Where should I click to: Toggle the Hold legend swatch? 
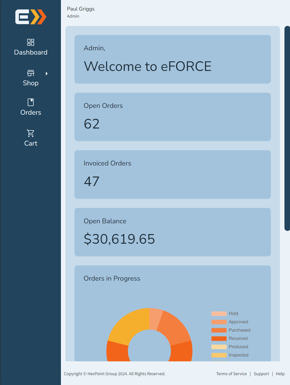pyautogui.click(x=219, y=314)
